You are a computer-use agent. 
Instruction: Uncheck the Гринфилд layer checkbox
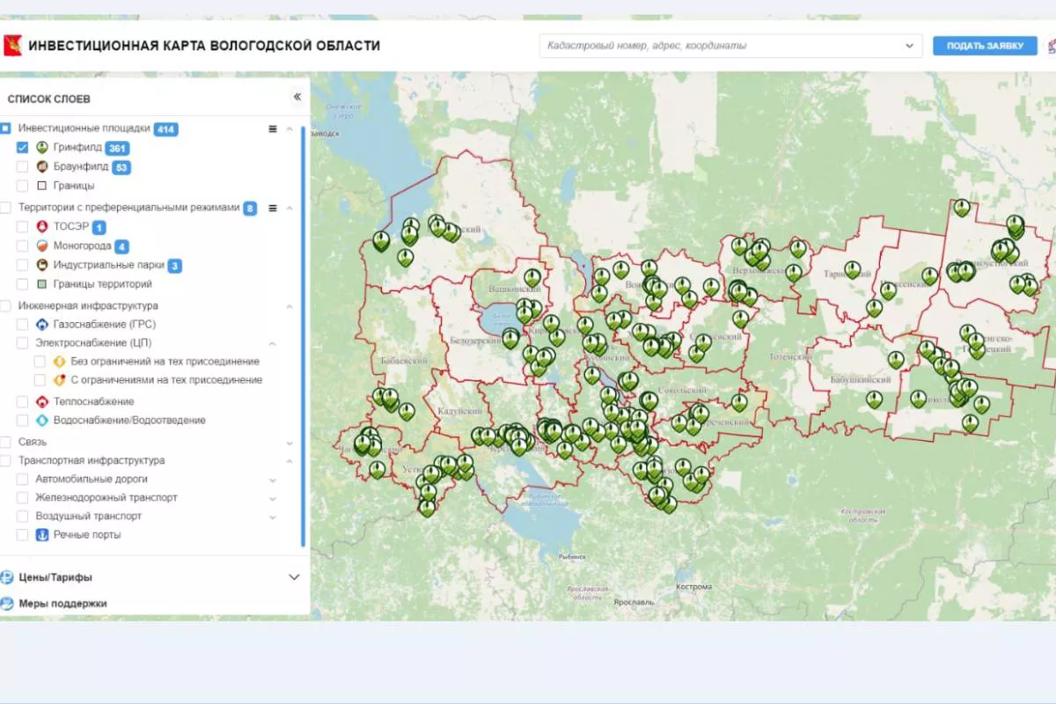(23, 148)
